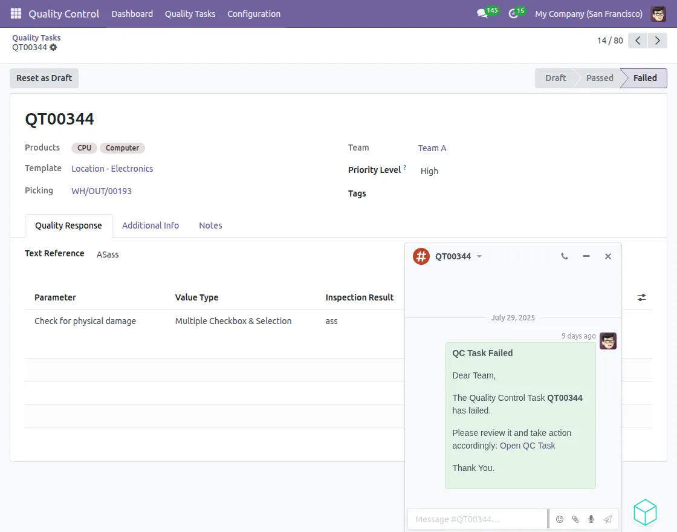The height and width of the screenshot is (532, 677).
Task: Click the send message paper plane icon
Action: [607, 519]
